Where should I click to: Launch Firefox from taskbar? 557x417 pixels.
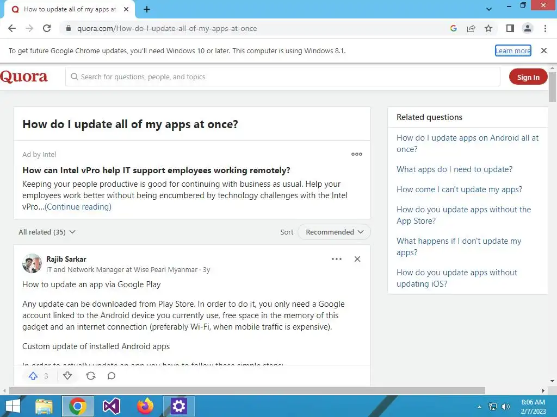(145, 406)
